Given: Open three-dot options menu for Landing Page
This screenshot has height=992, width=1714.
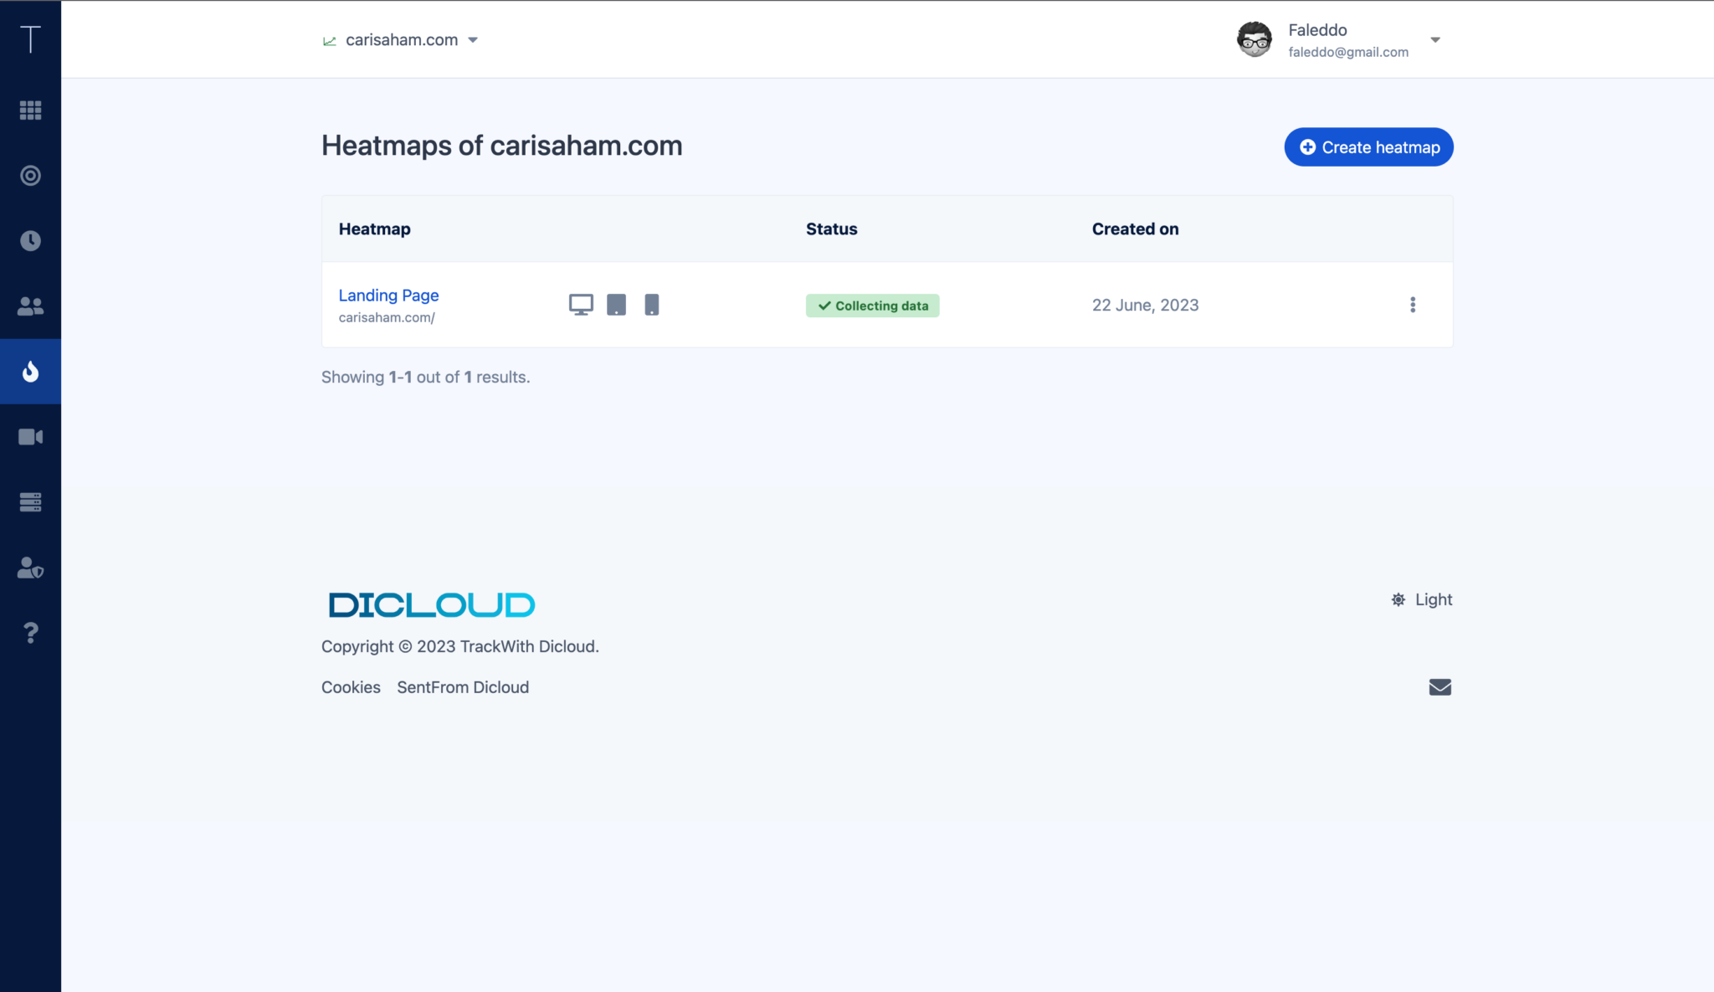Looking at the screenshot, I should coord(1413,305).
